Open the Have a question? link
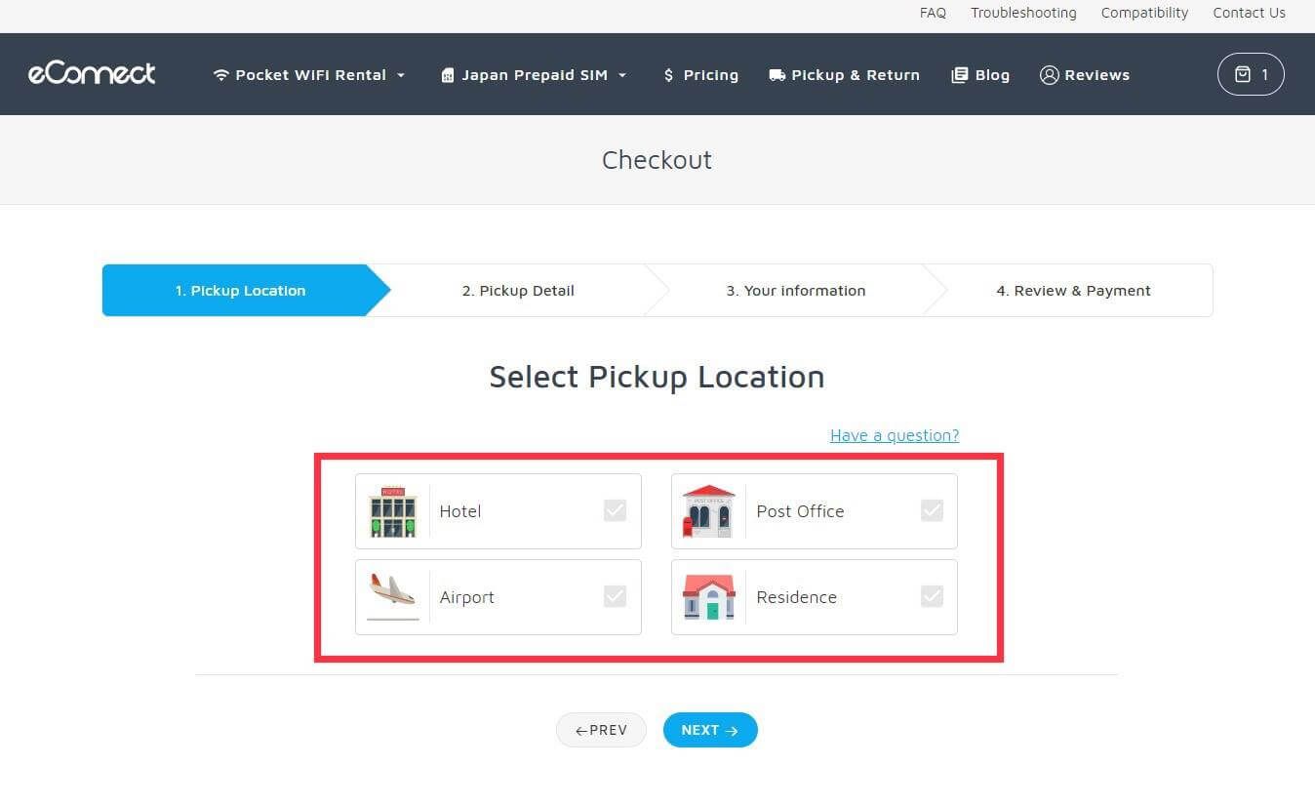 coord(895,435)
